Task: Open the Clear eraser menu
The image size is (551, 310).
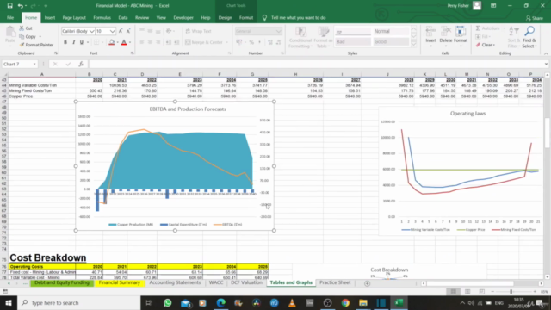Action: tap(486, 45)
